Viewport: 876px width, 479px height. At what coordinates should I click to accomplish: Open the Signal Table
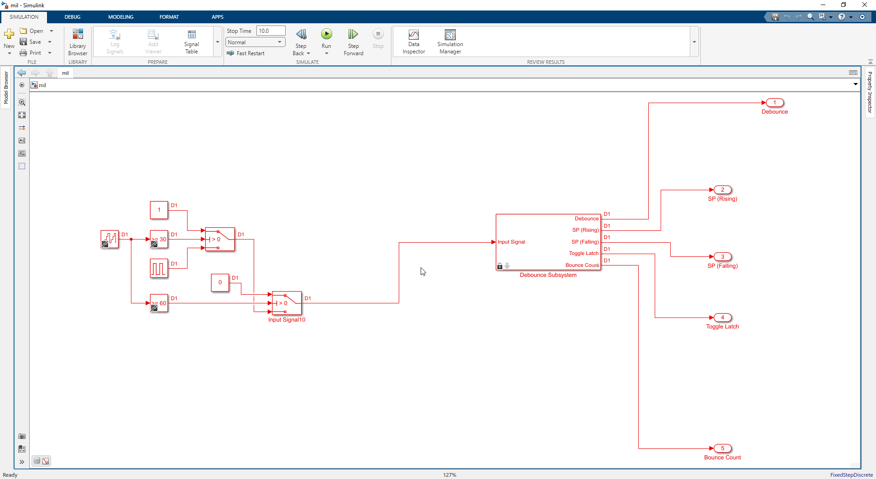click(192, 42)
